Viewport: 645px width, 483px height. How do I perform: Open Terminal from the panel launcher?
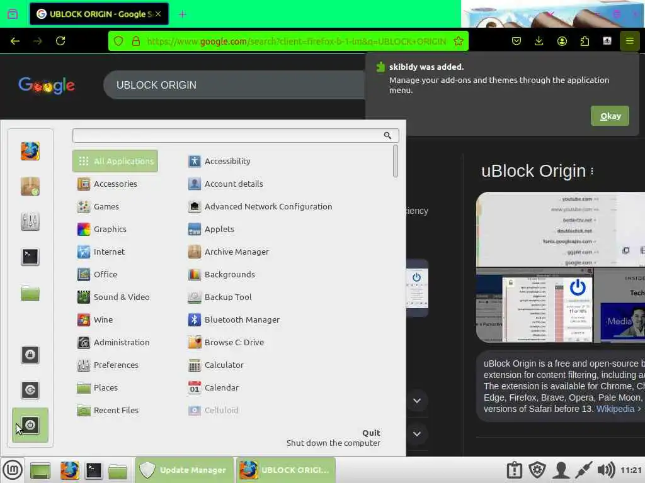tap(94, 470)
